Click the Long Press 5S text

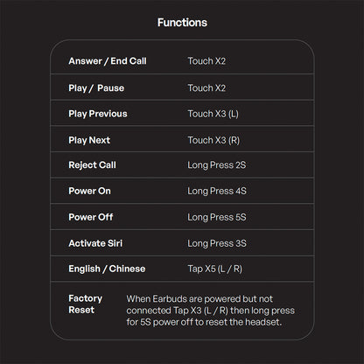(x=217, y=217)
